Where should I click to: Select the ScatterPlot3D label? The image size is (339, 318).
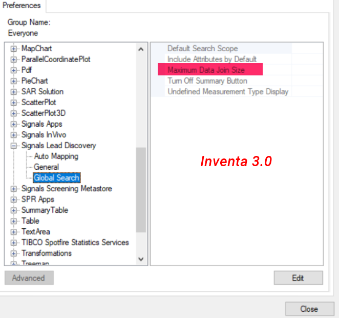(44, 113)
